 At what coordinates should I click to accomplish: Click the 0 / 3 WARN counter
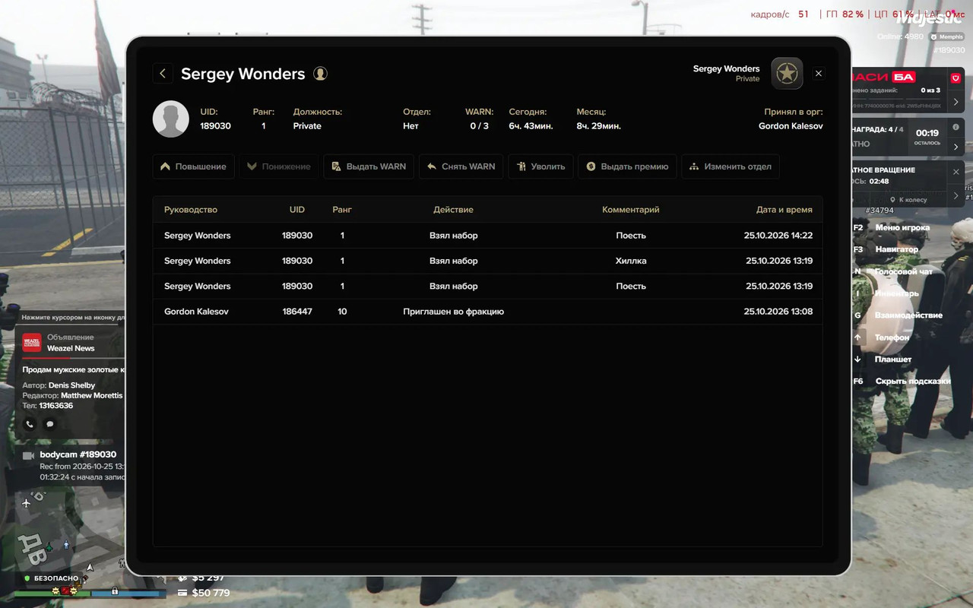tap(479, 126)
